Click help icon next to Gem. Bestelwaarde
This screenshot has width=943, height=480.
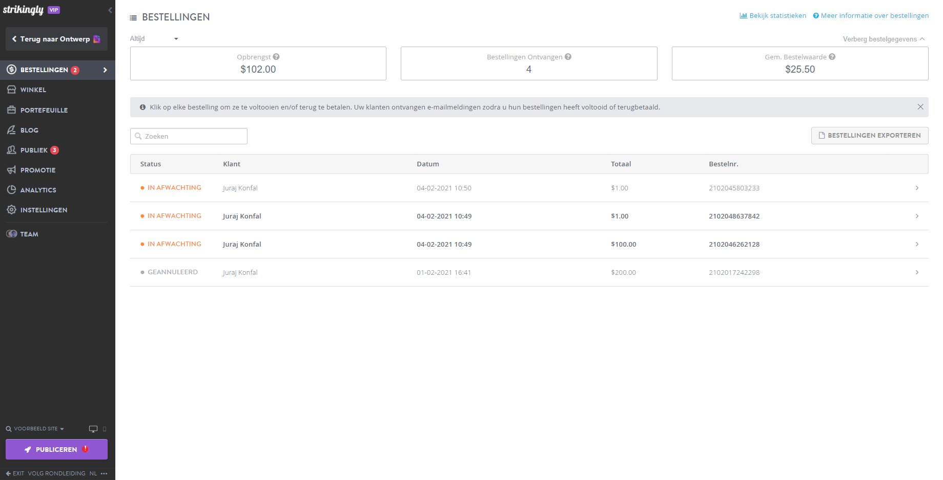[832, 57]
